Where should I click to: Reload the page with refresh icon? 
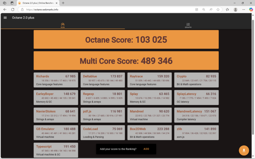tap(13, 9)
